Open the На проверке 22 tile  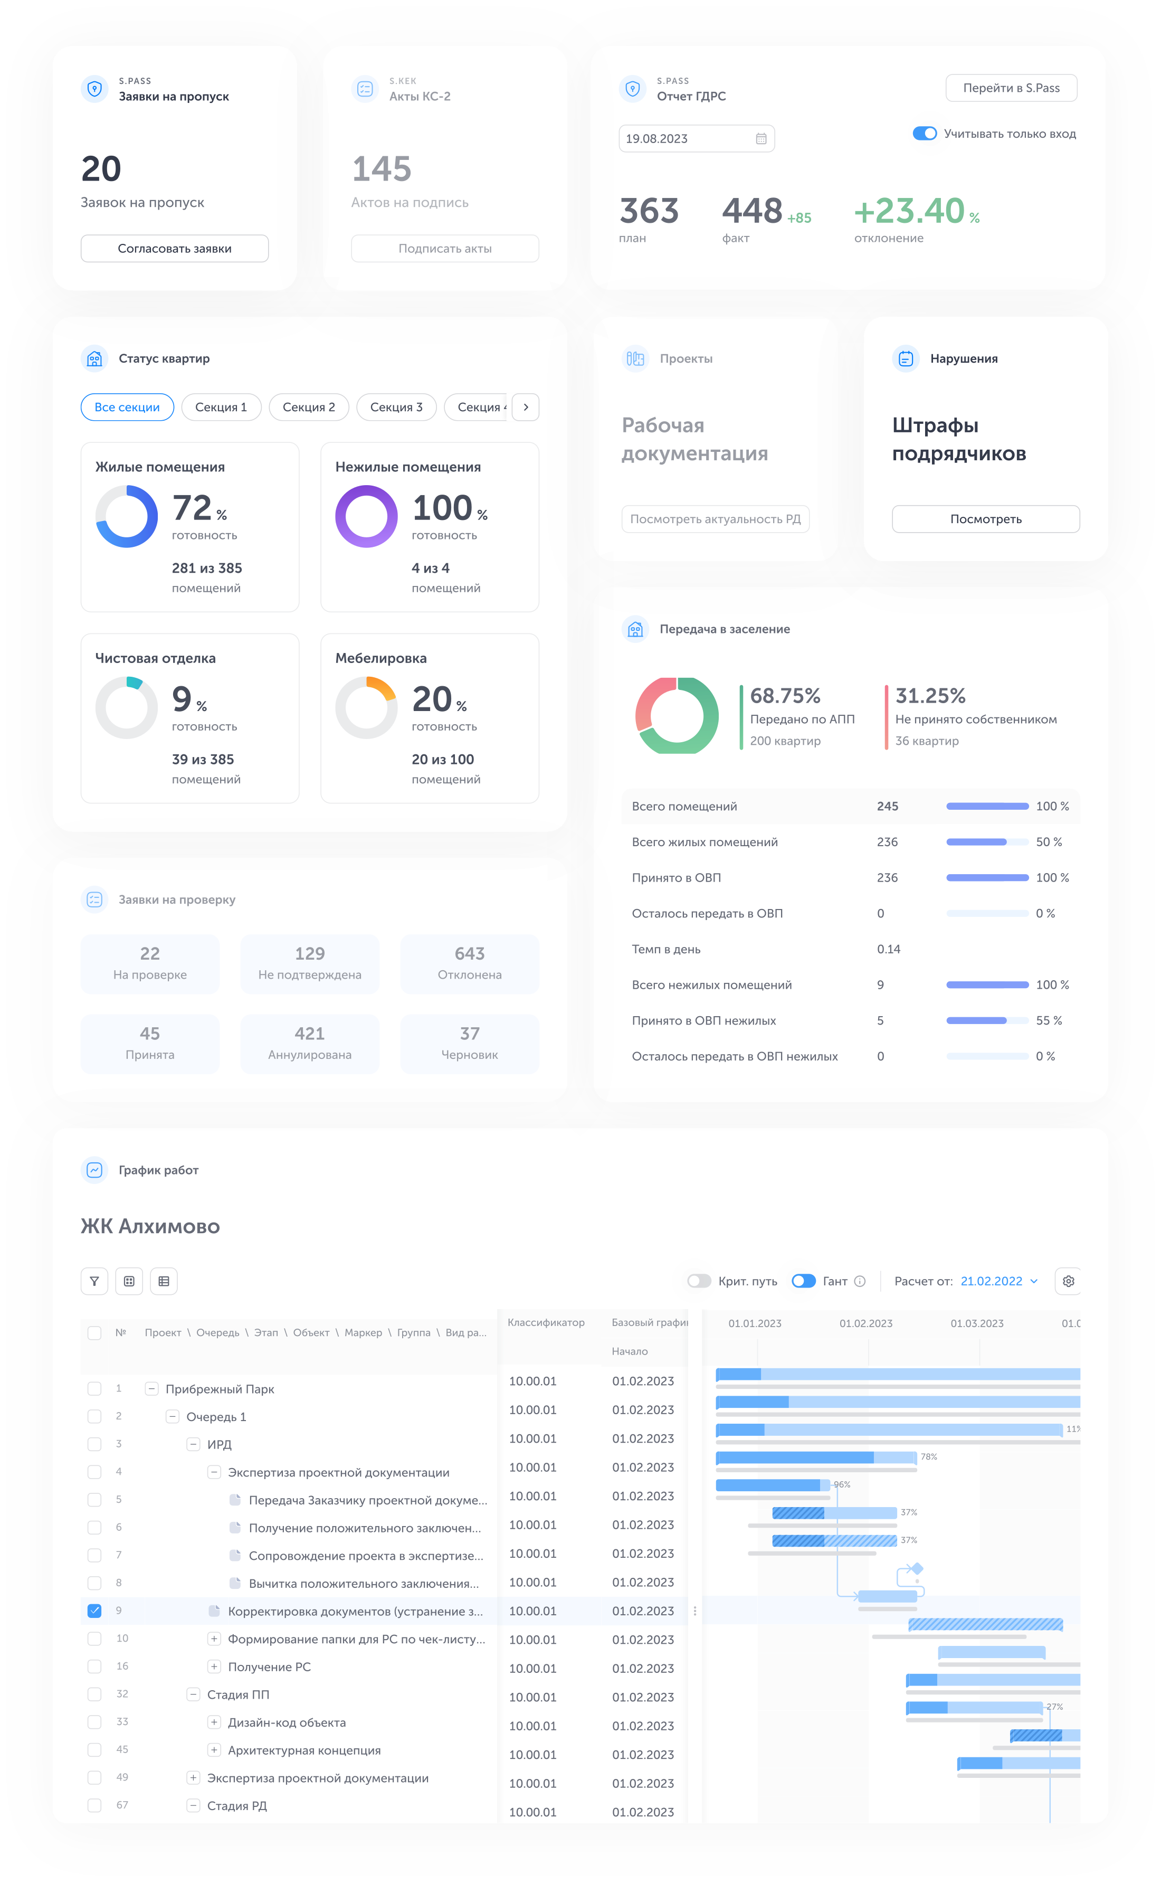pos(150,963)
